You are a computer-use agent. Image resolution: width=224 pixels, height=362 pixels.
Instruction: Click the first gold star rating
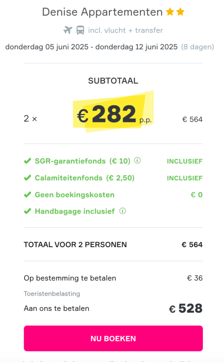point(170,12)
